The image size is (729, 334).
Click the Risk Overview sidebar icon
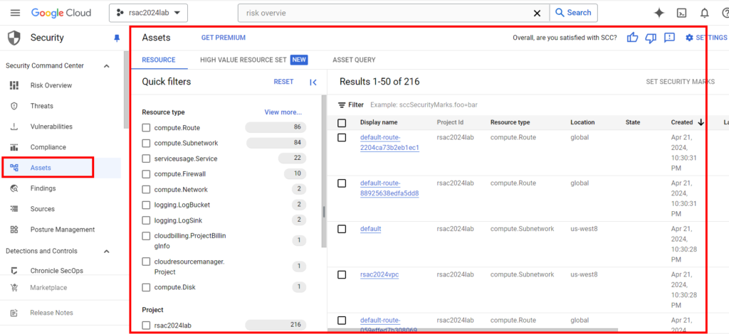coord(14,85)
